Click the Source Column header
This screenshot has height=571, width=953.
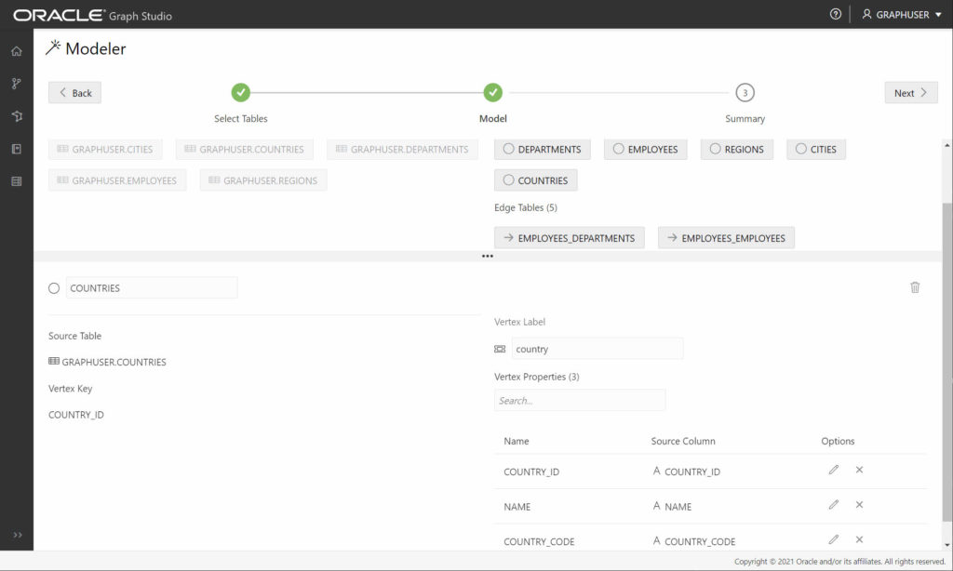pos(683,441)
